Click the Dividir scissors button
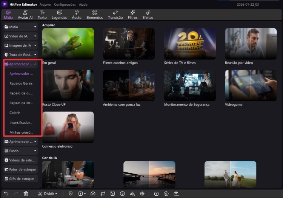 (x=46, y=194)
